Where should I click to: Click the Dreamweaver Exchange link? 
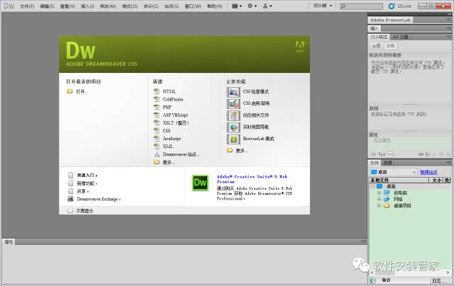98,200
